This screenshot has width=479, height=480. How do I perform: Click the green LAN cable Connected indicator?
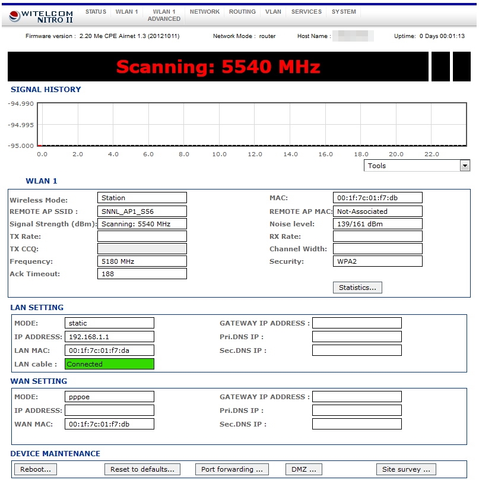tap(109, 364)
